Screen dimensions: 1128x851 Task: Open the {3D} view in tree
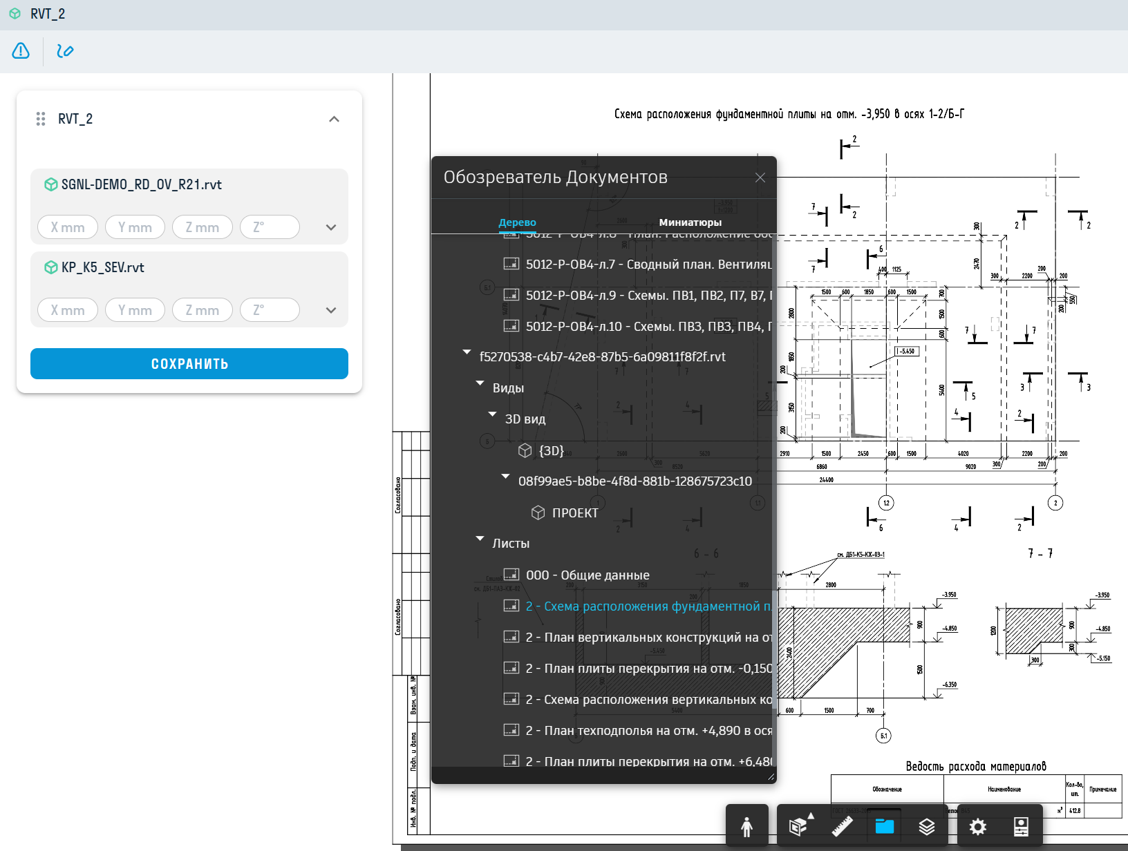[551, 451]
